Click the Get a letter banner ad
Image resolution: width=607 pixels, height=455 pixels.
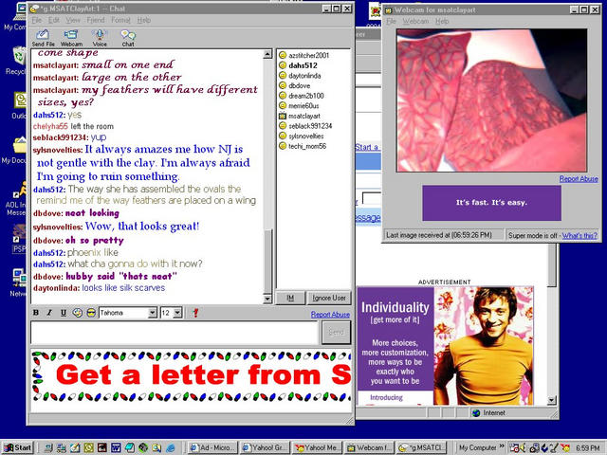pos(192,375)
